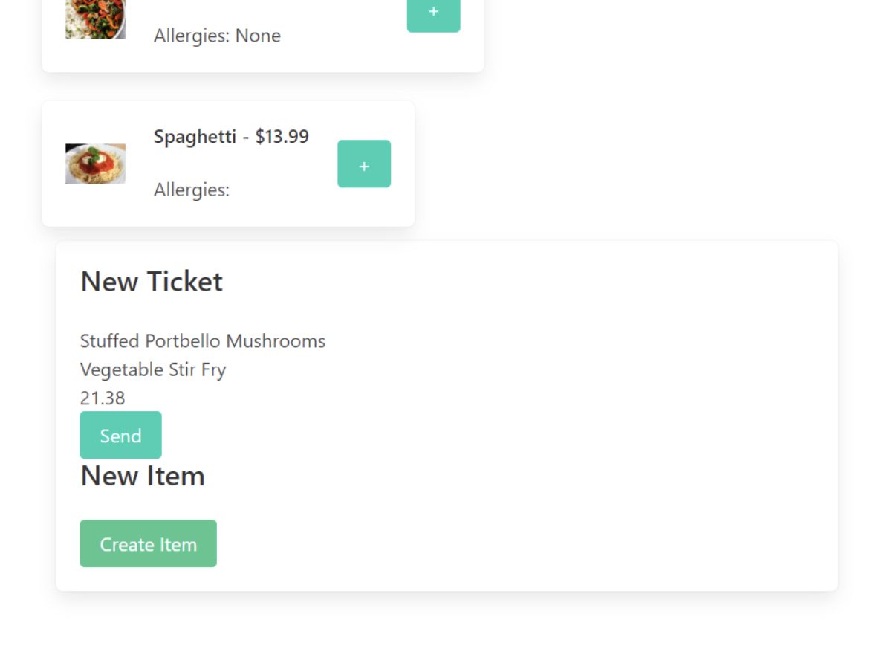Click the Spaghetti dish photo

(x=95, y=164)
